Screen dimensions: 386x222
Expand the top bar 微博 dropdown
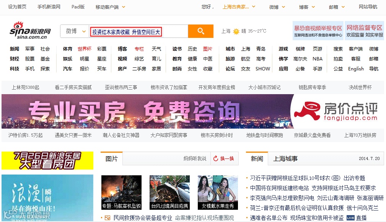[x=283, y=7]
